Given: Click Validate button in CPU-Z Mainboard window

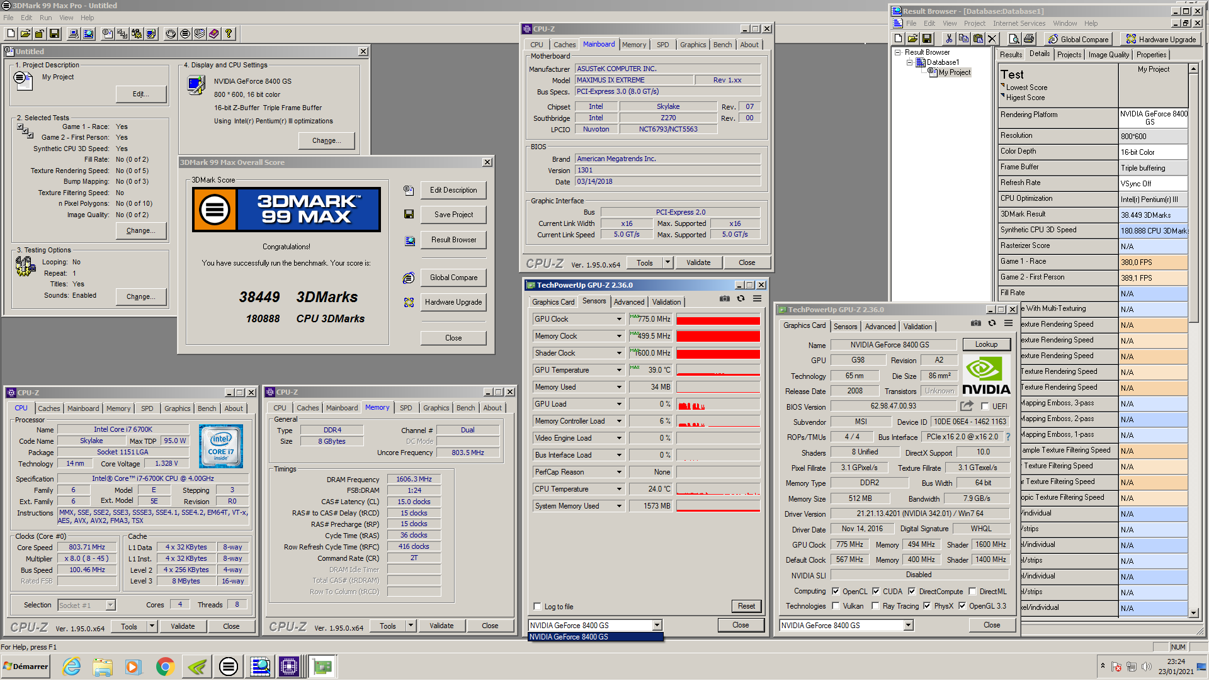Looking at the screenshot, I should tap(698, 262).
